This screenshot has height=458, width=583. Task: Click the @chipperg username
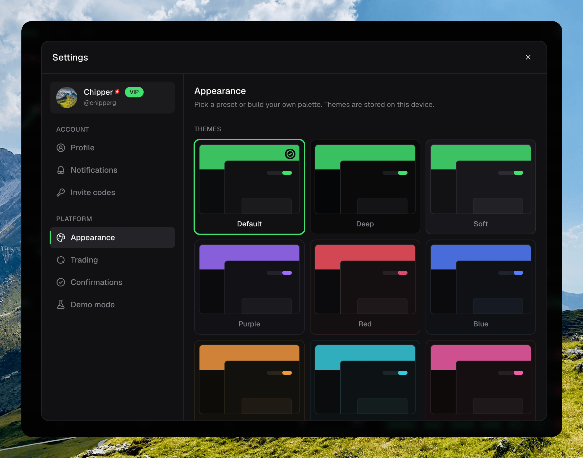[x=100, y=103]
